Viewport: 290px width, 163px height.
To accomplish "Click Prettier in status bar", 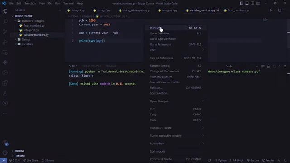I will (268, 160).
